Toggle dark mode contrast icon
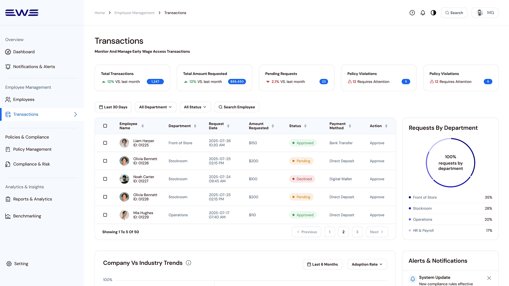The width and height of the screenshot is (509, 286). pos(433,13)
